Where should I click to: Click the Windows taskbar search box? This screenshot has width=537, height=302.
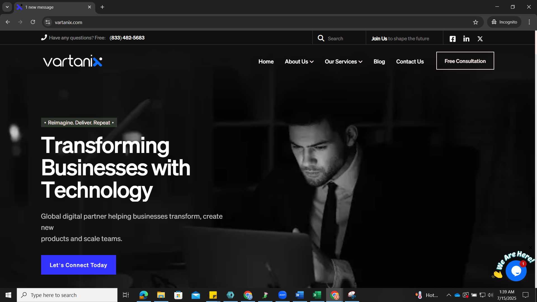point(67,295)
